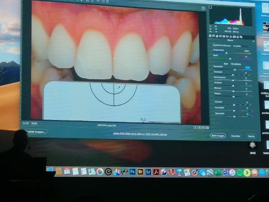Open the Basic panel flyout menu
Image resolution: width=269 pixels, height=202 pixels.
253,41
